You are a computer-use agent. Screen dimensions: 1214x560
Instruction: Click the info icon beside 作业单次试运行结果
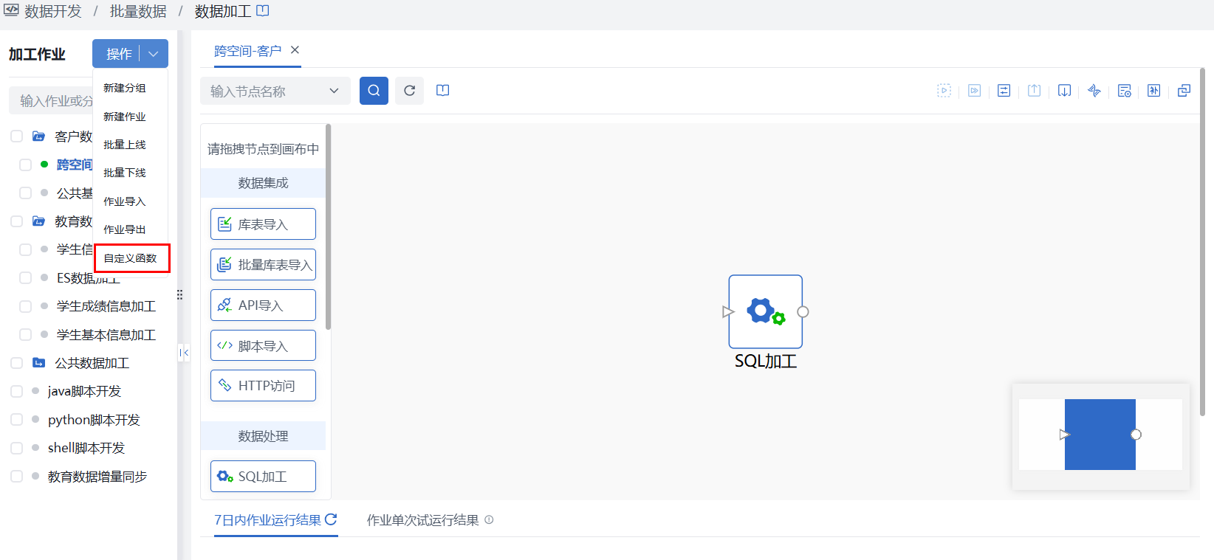[x=489, y=520]
